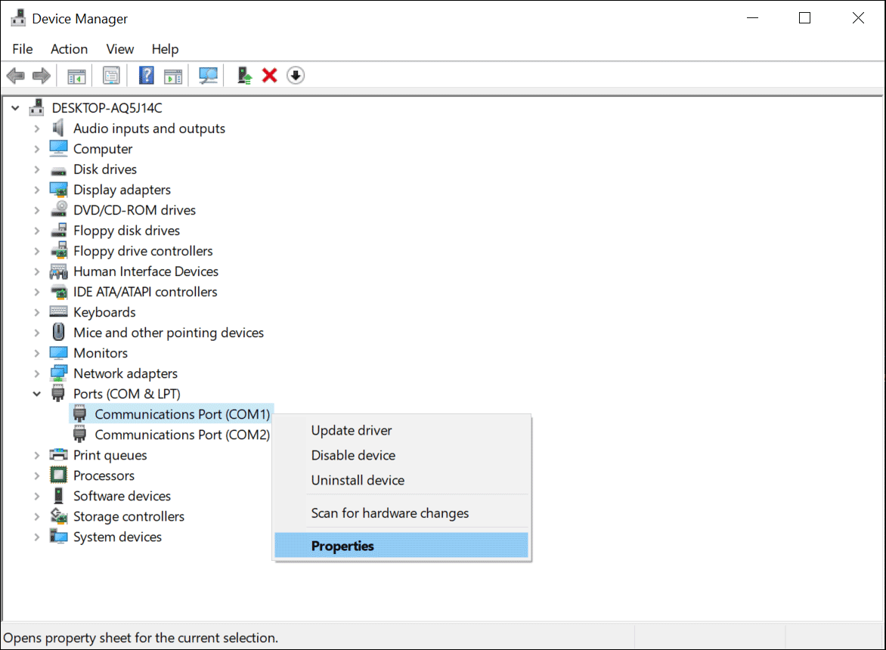Open Help using the blue question mark icon

click(x=146, y=75)
